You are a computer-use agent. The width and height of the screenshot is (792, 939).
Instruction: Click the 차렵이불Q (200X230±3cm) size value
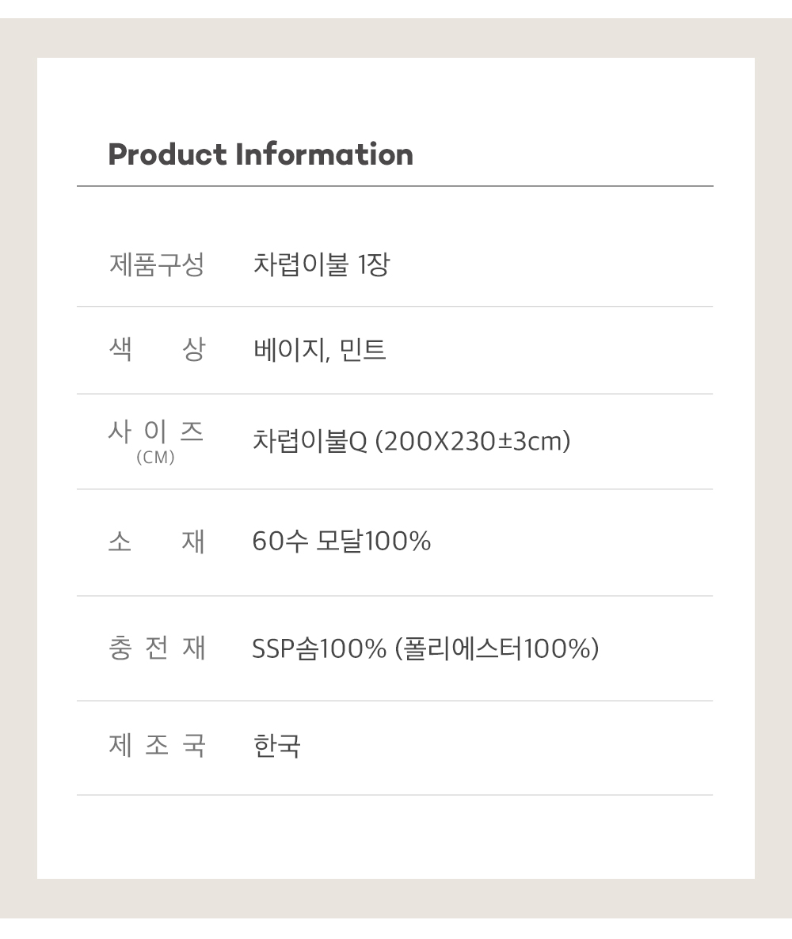pyautogui.click(x=412, y=441)
